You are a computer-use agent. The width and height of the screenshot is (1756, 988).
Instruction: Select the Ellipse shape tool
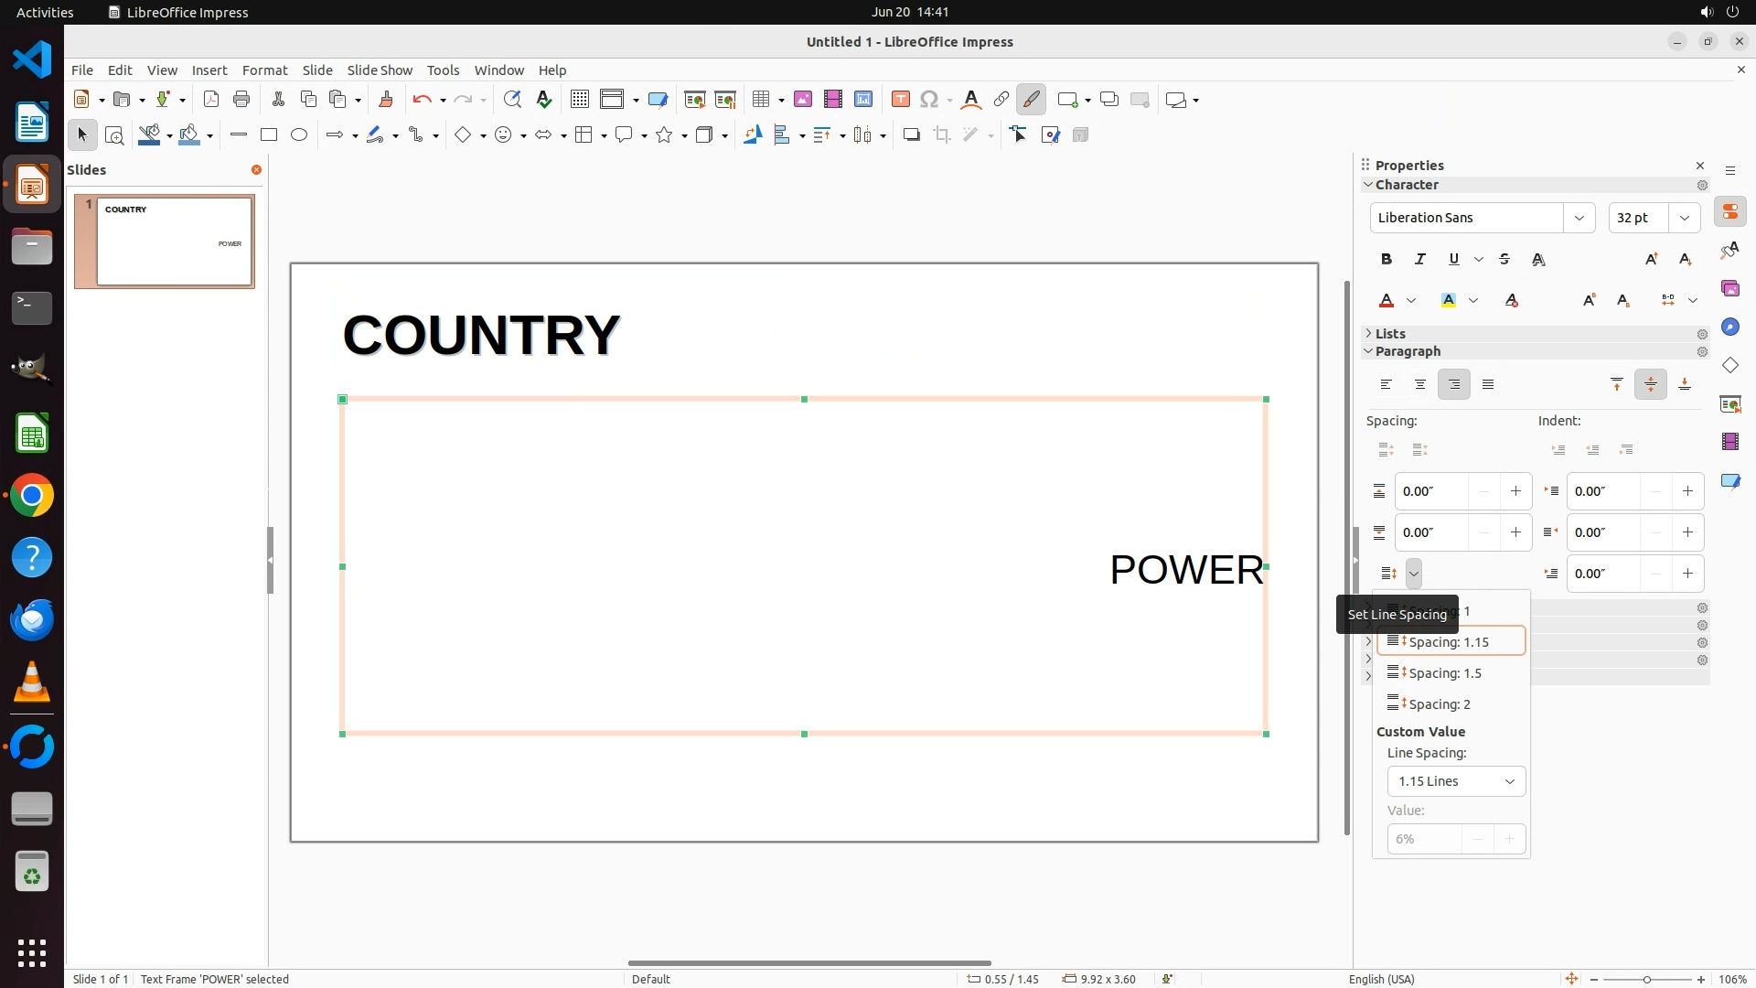299,135
